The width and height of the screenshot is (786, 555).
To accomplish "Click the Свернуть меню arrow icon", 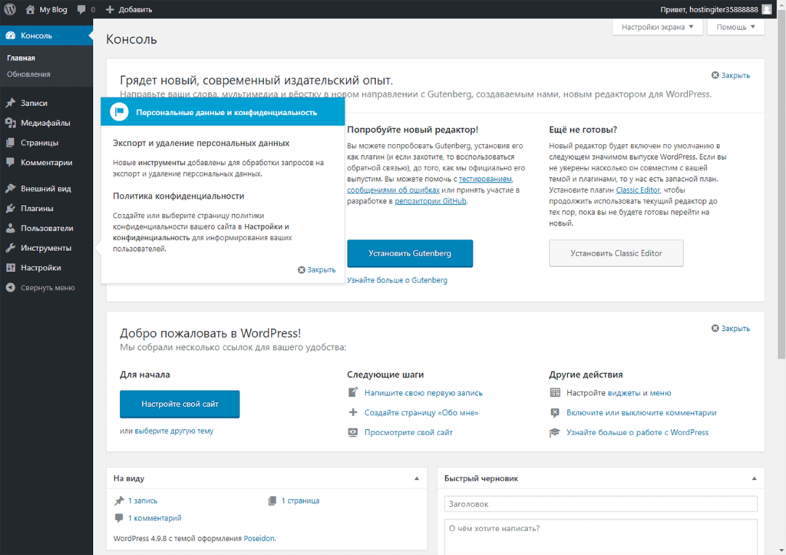I will pyautogui.click(x=11, y=288).
